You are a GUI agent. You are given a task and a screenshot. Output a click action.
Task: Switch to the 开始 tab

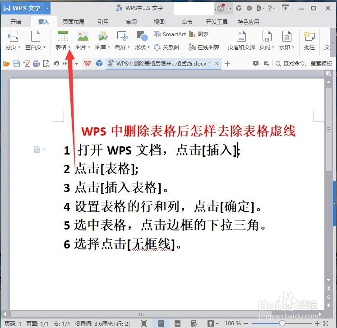(16, 22)
